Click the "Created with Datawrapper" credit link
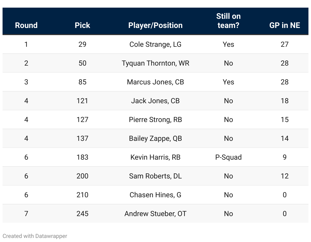This screenshot has height=242, width=311. coord(35,236)
